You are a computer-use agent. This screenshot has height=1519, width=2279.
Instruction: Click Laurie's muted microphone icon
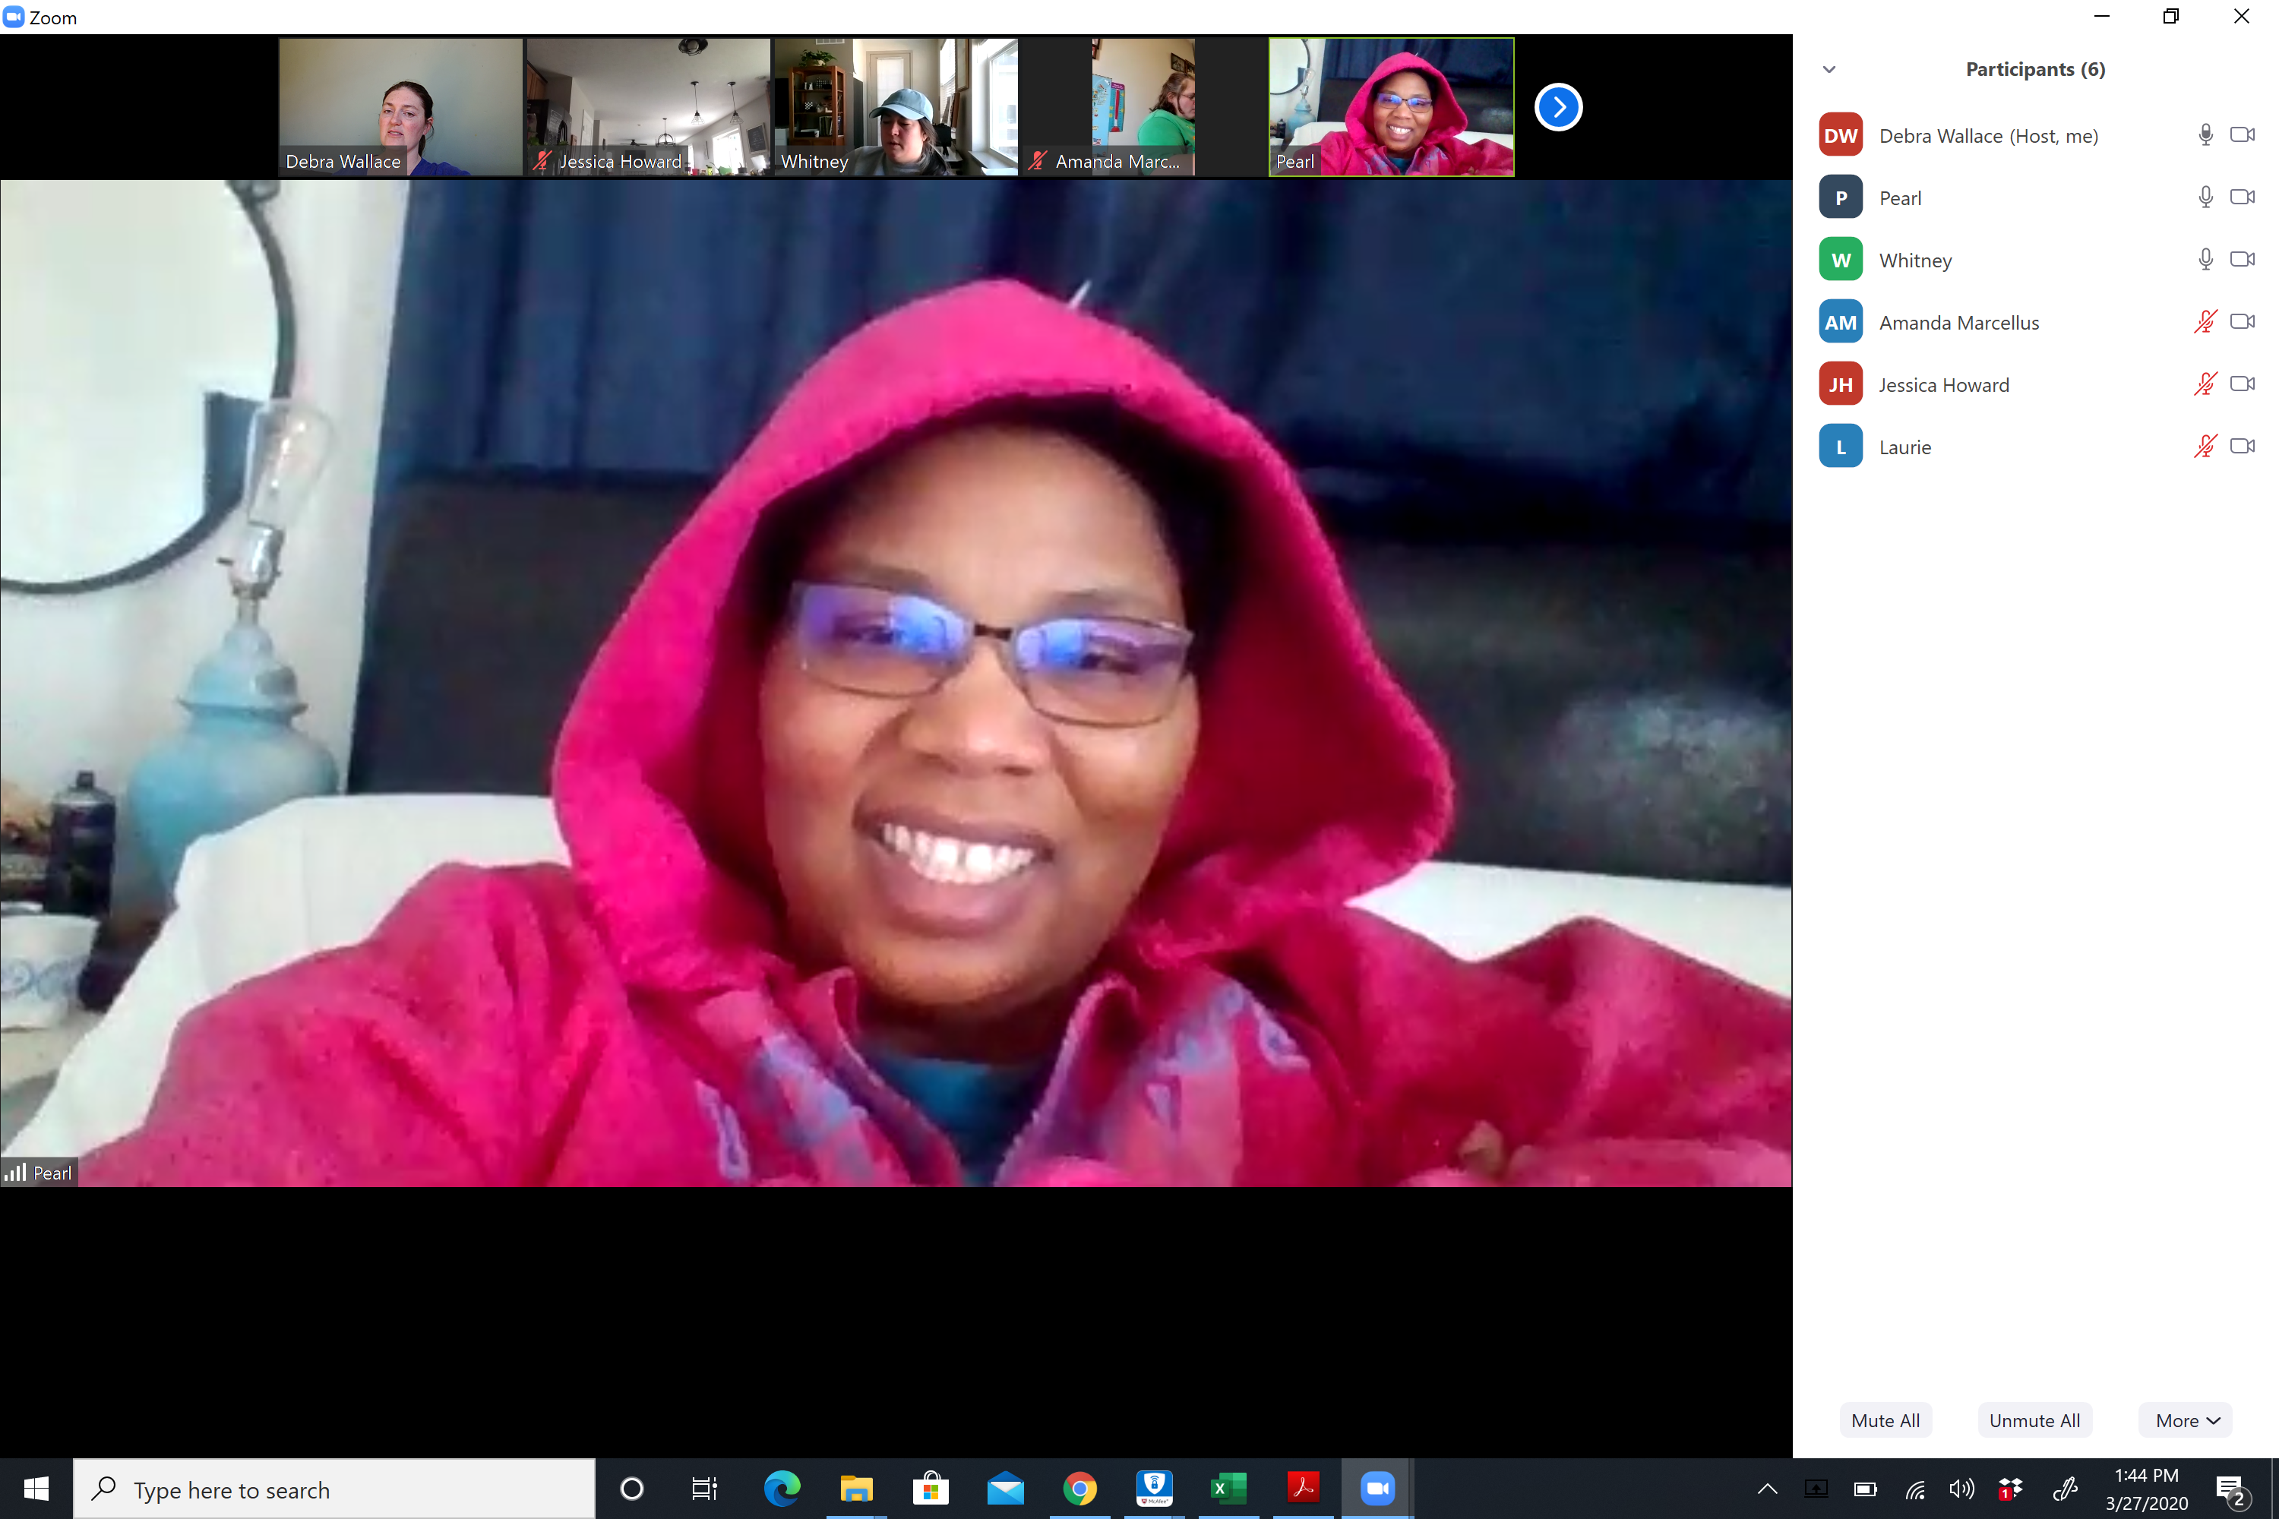[2205, 447]
